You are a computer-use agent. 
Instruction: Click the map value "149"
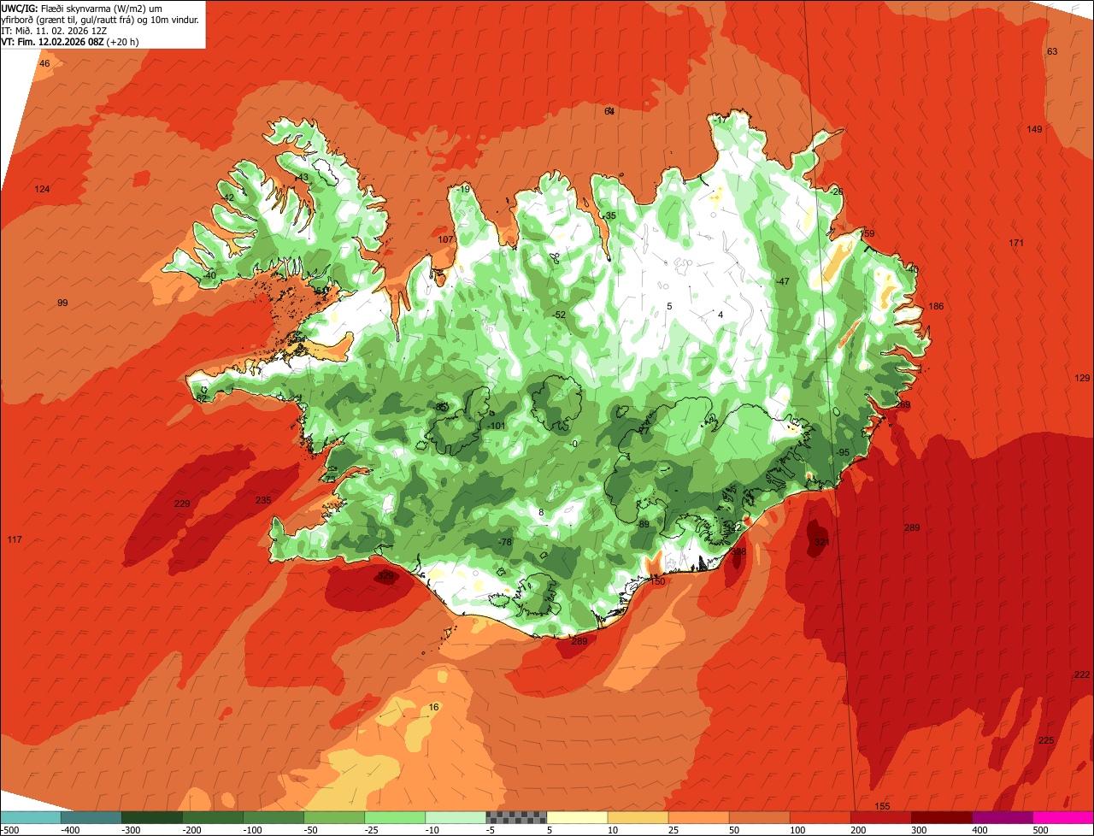click(x=1034, y=129)
